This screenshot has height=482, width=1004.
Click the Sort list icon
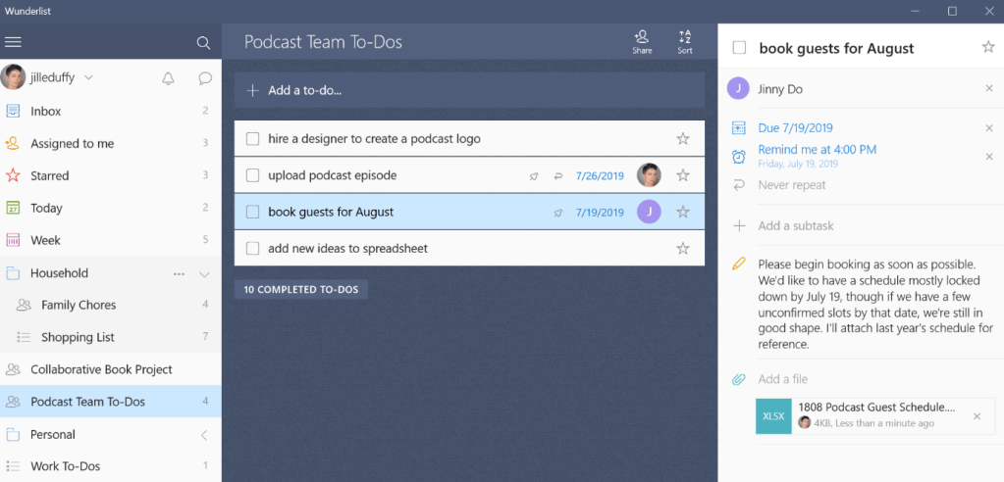(685, 41)
